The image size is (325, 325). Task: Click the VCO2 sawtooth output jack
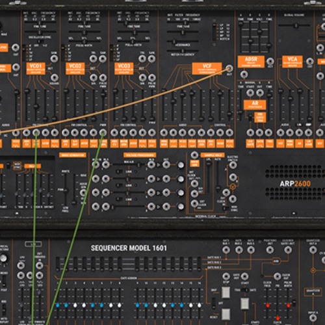click(x=103, y=58)
